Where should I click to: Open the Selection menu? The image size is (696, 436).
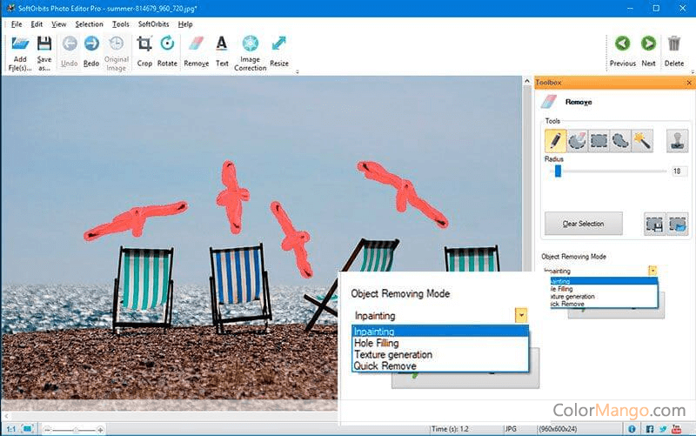tap(89, 24)
